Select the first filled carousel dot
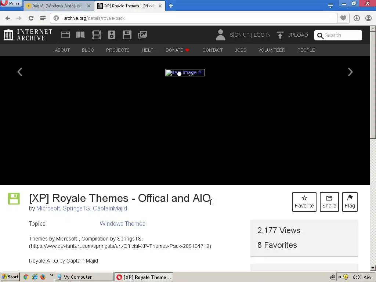 [179, 74]
